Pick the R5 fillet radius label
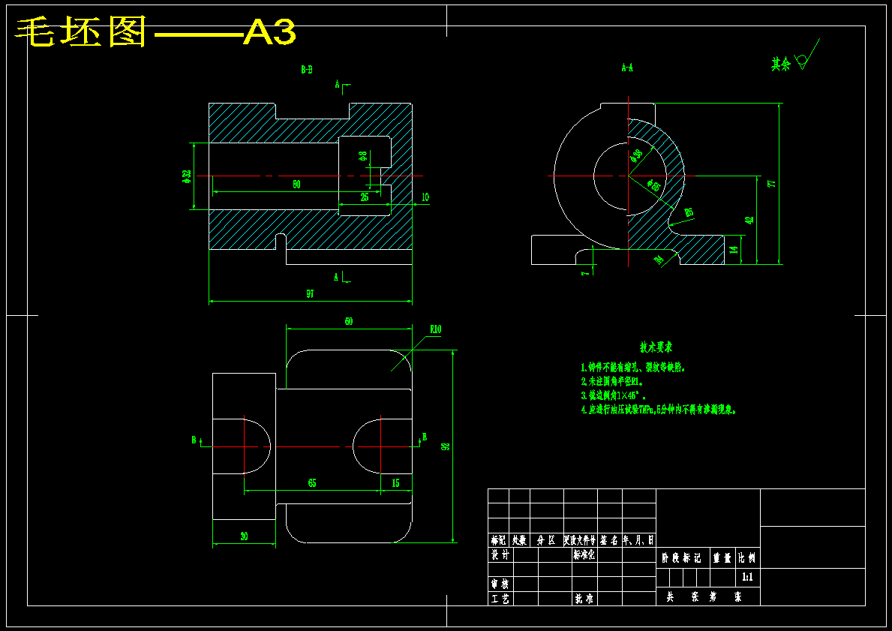 click(x=688, y=213)
